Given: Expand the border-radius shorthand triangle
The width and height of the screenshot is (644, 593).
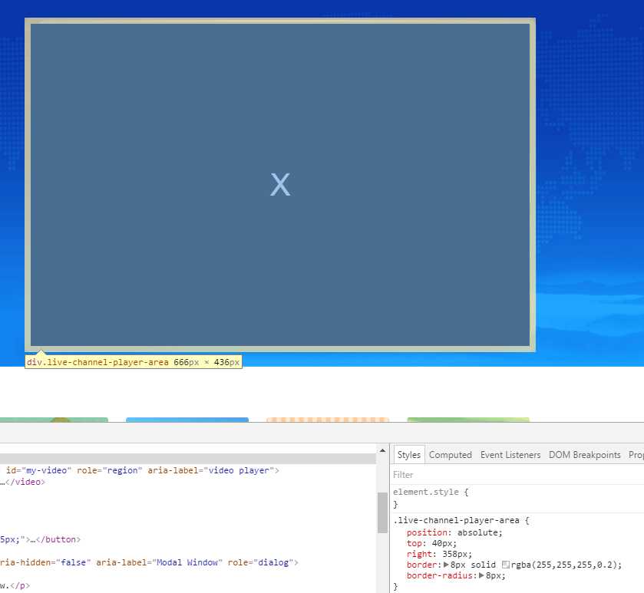Looking at the screenshot, I should pos(481,575).
